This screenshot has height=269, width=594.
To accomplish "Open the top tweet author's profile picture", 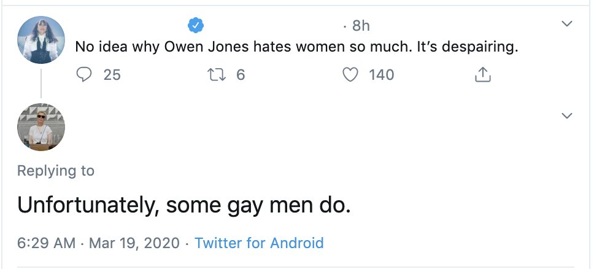I will coord(40,40).
